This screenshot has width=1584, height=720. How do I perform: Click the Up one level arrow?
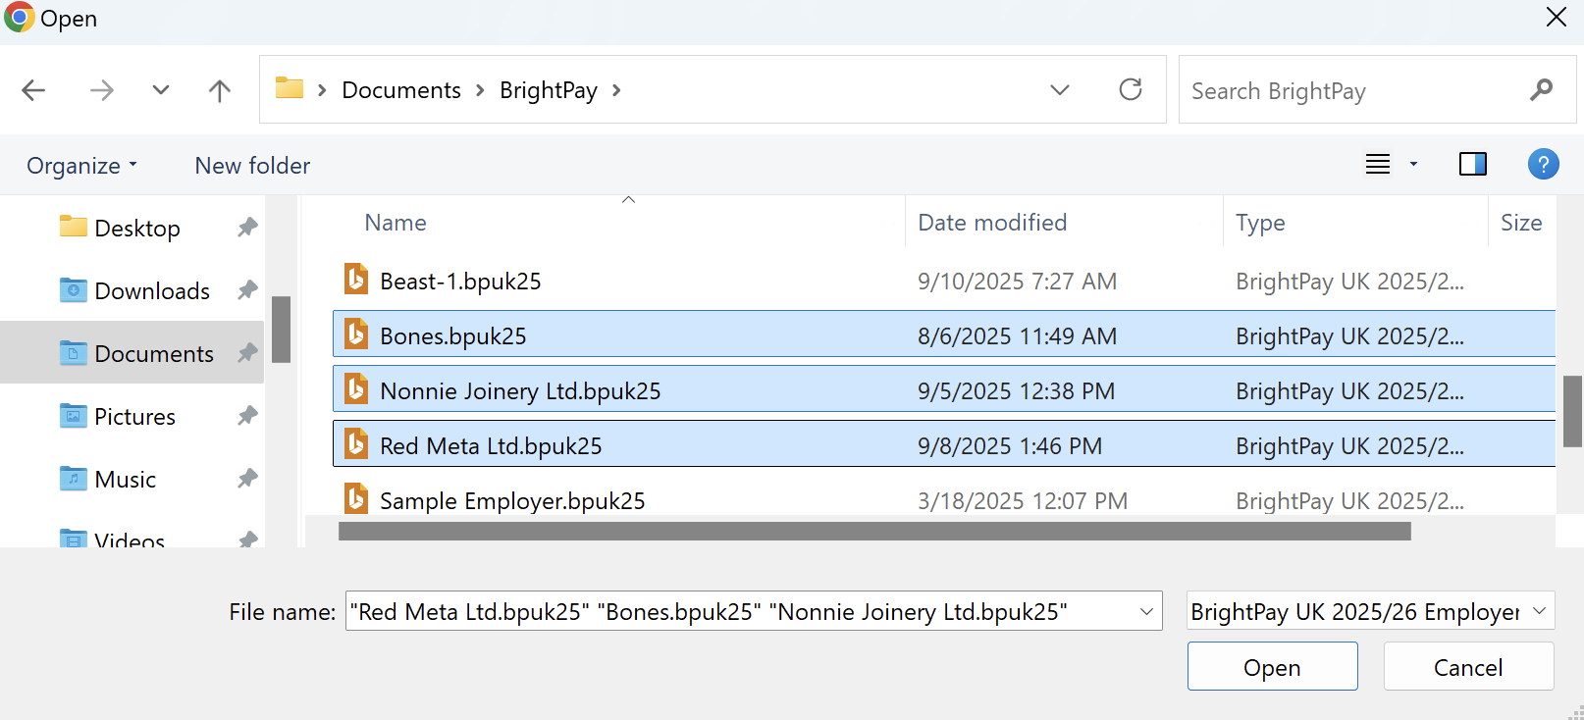coord(220,90)
